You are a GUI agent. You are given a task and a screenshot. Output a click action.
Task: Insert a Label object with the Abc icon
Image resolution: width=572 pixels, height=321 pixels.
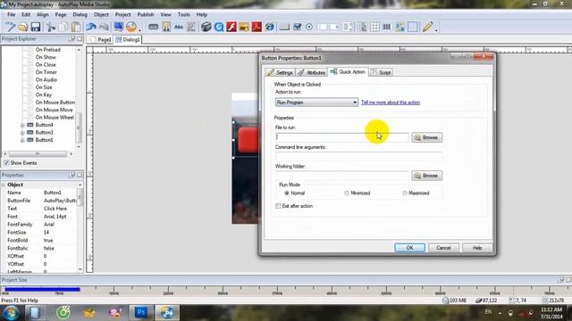click(179, 27)
